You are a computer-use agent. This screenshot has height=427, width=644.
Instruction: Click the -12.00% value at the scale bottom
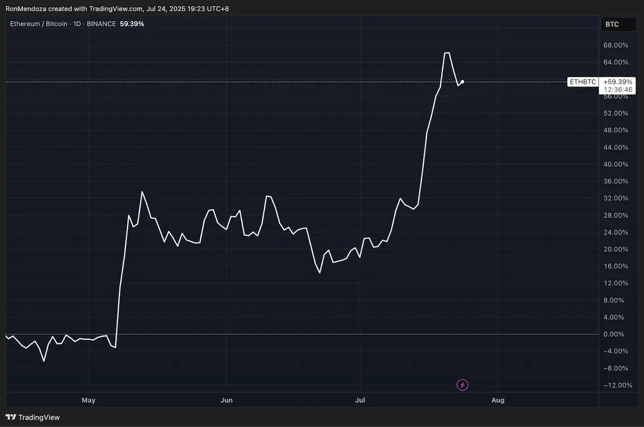618,385
